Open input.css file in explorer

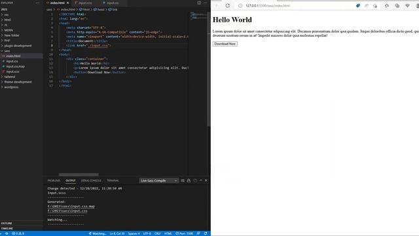(22, 61)
